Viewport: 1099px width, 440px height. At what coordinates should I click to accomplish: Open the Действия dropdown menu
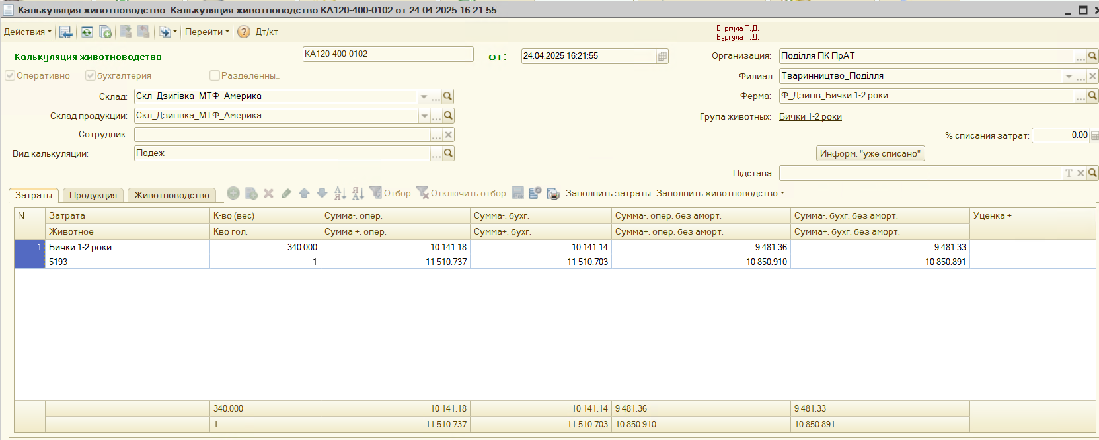point(28,32)
